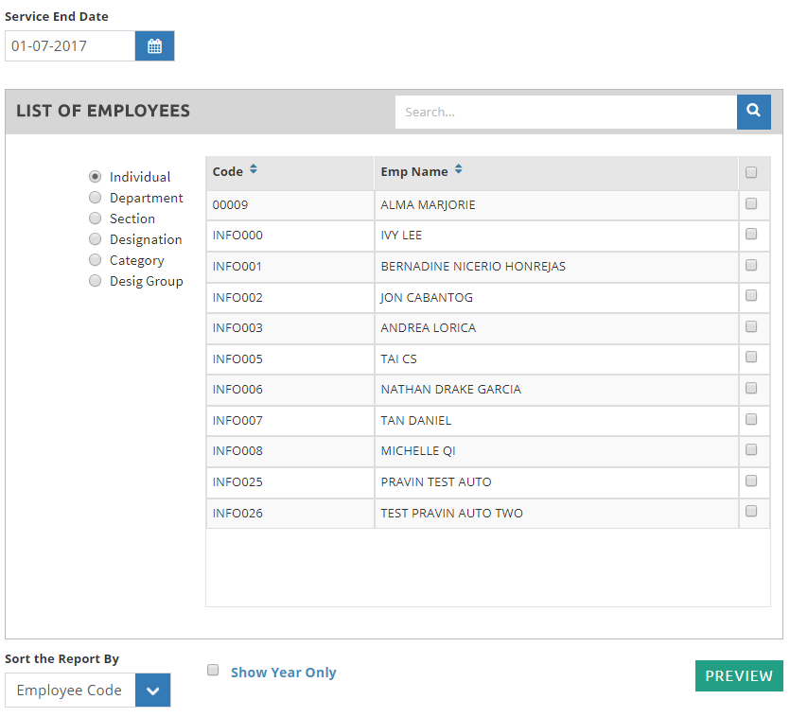The width and height of the screenshot is (790, 717).
Task: Enable the Show Year Only checkbox
Action: tap(213, 671)
